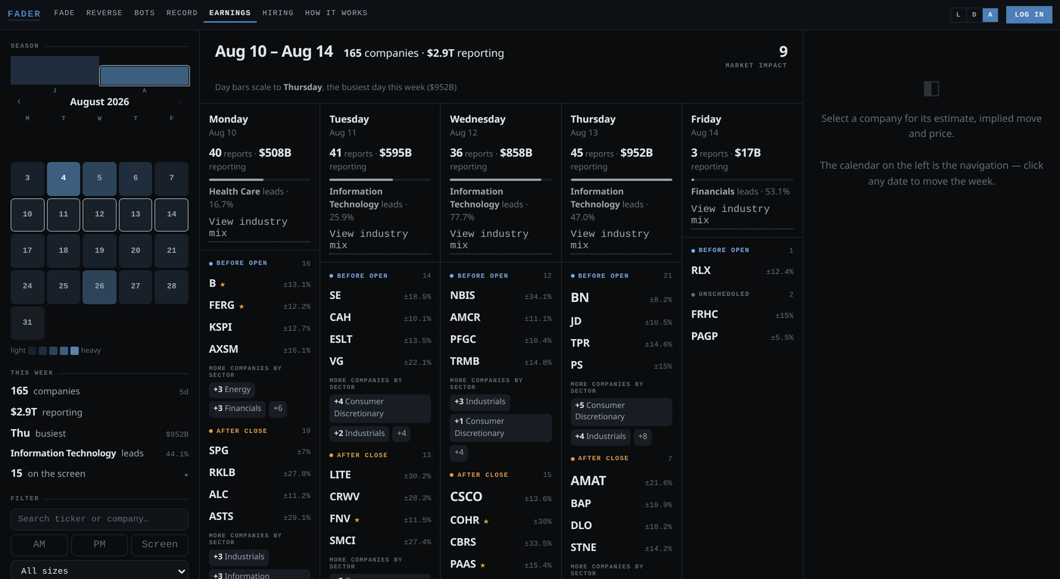
Task: Expand Monday's +6 more sectors chip
Action: coord(278,409)
